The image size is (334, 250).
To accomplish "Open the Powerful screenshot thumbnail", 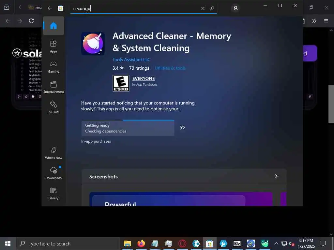I will [x=181, y=199].
